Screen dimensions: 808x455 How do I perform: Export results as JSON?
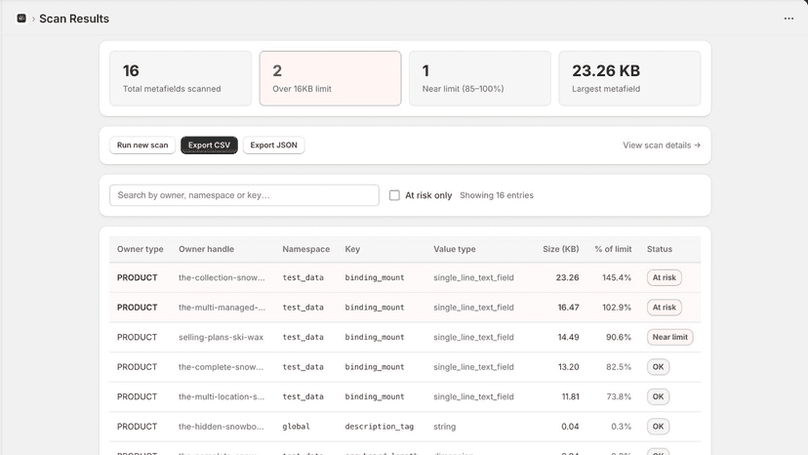pos(273,145)
